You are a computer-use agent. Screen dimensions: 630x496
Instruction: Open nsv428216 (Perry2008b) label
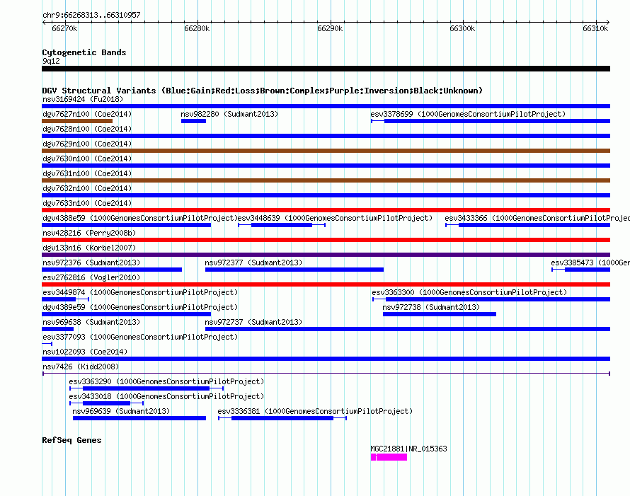[89, 233]
